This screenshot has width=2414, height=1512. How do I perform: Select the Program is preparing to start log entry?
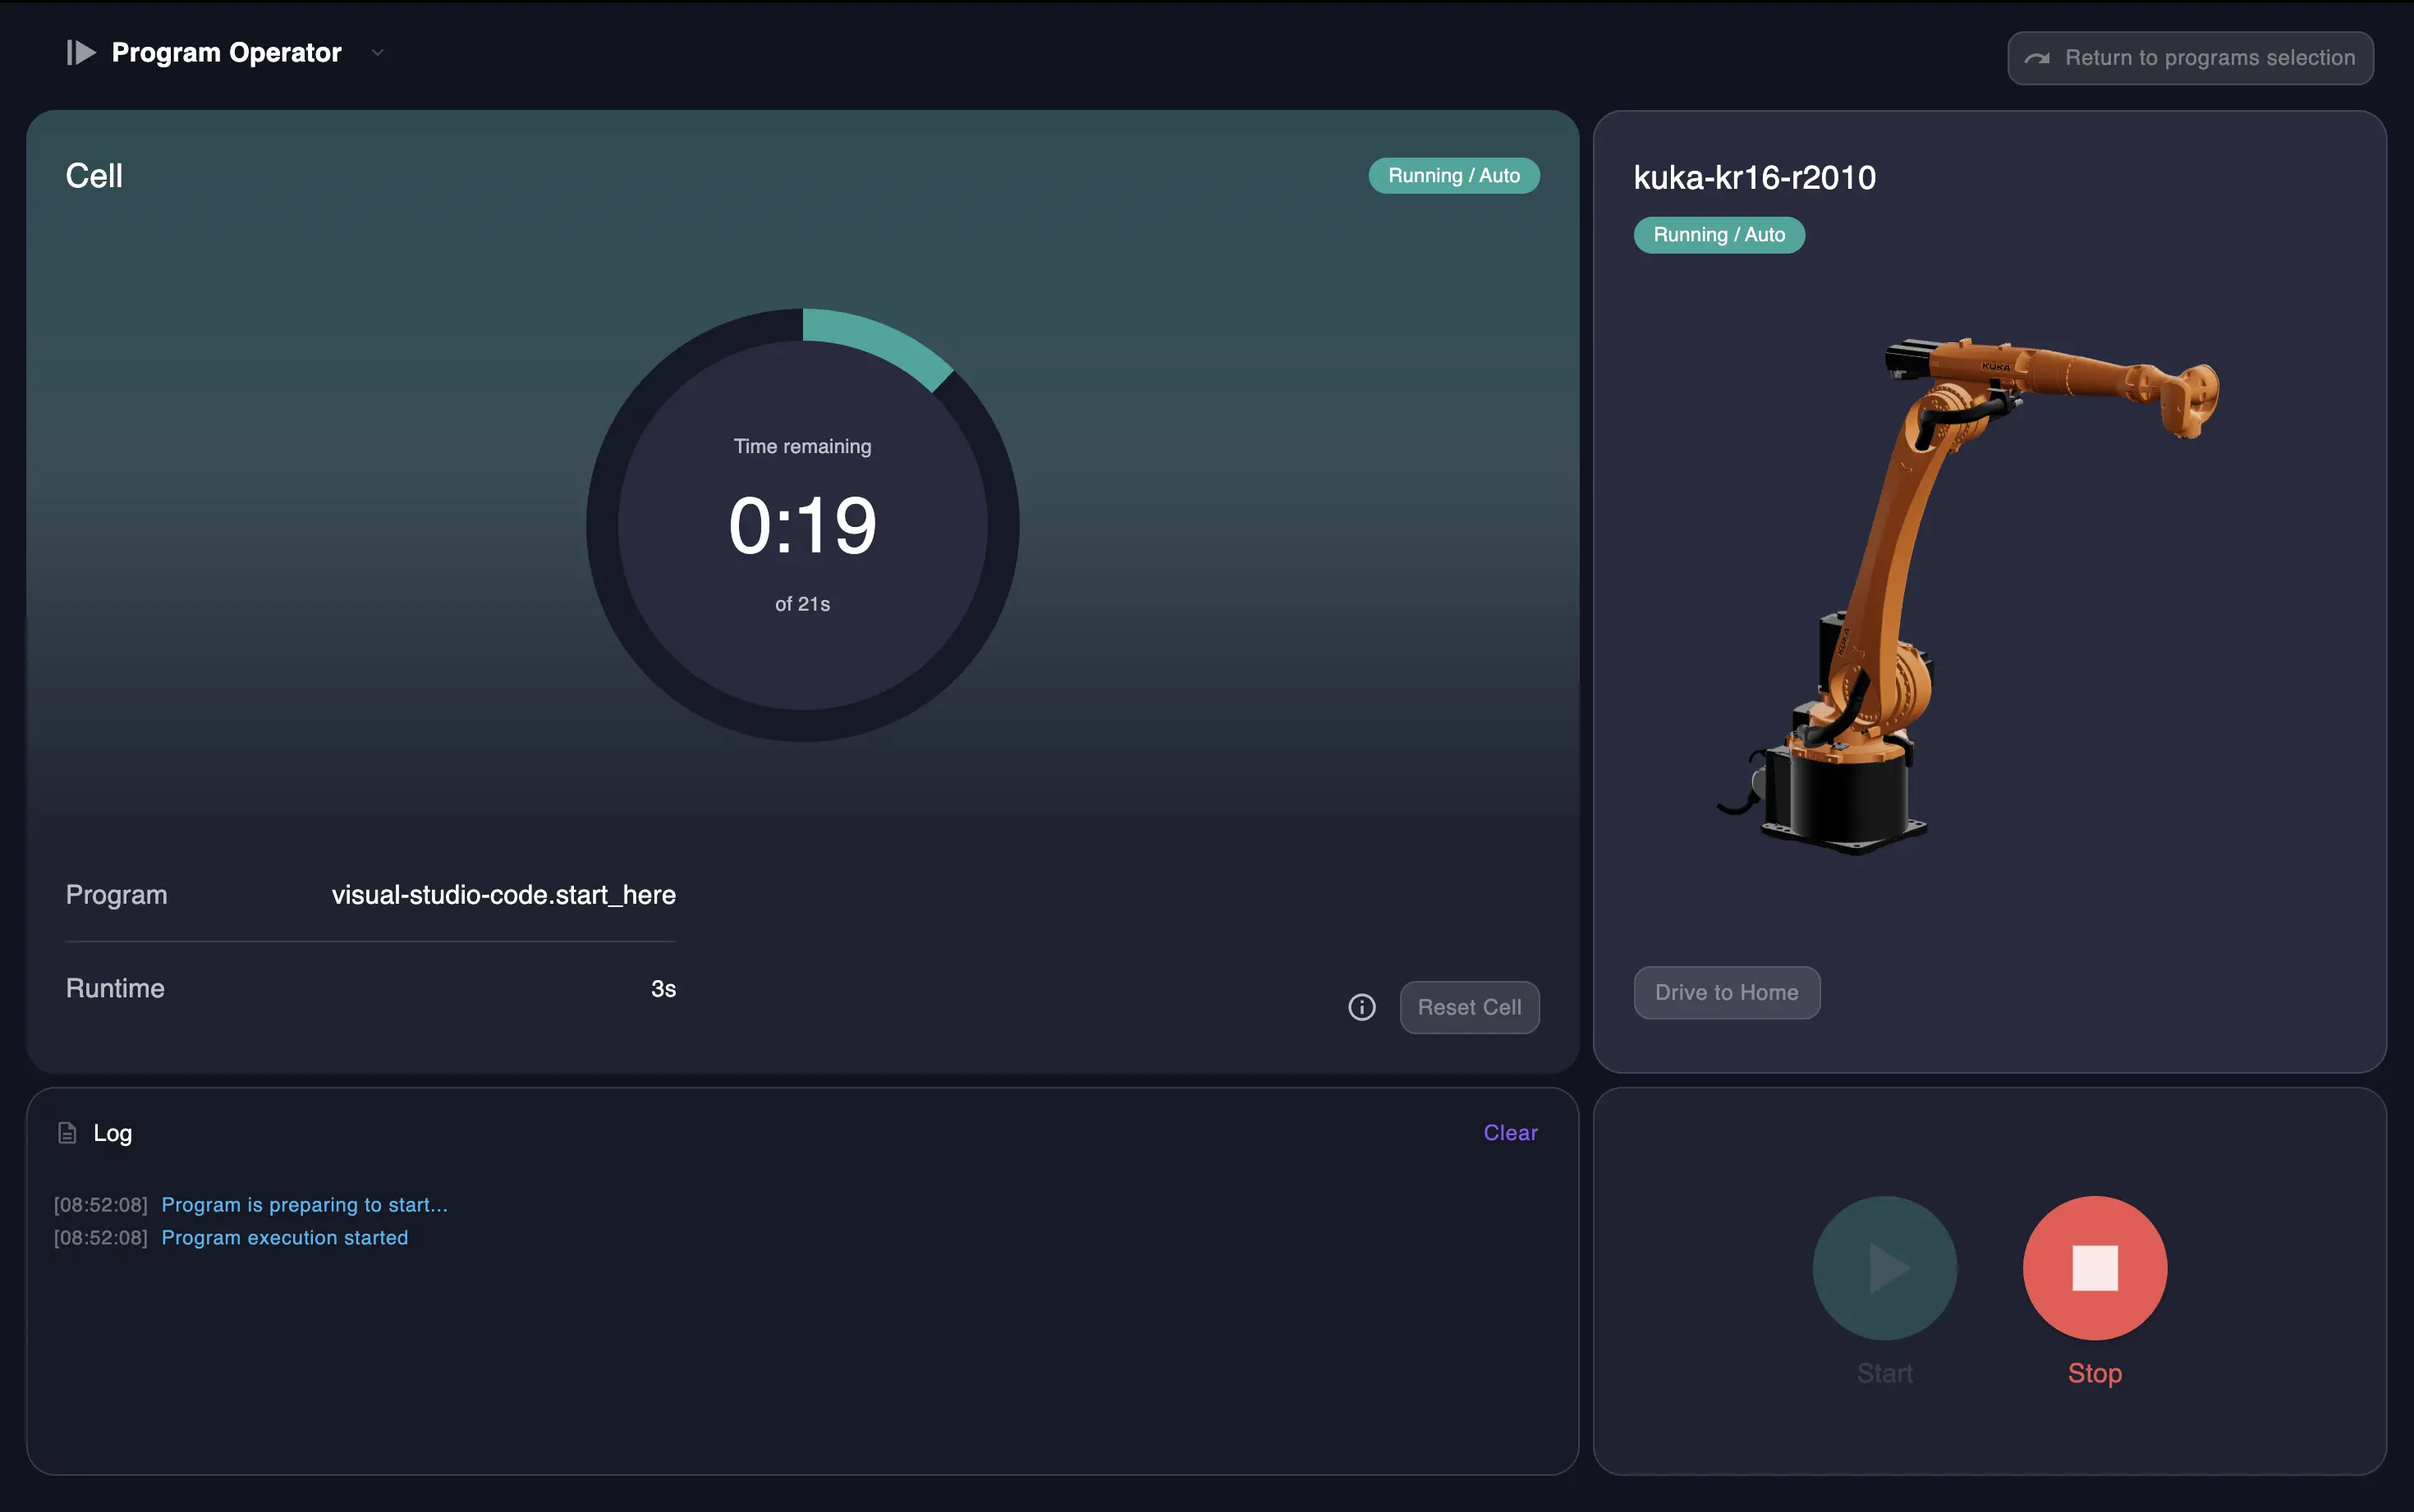click(x=304, y=1204)
